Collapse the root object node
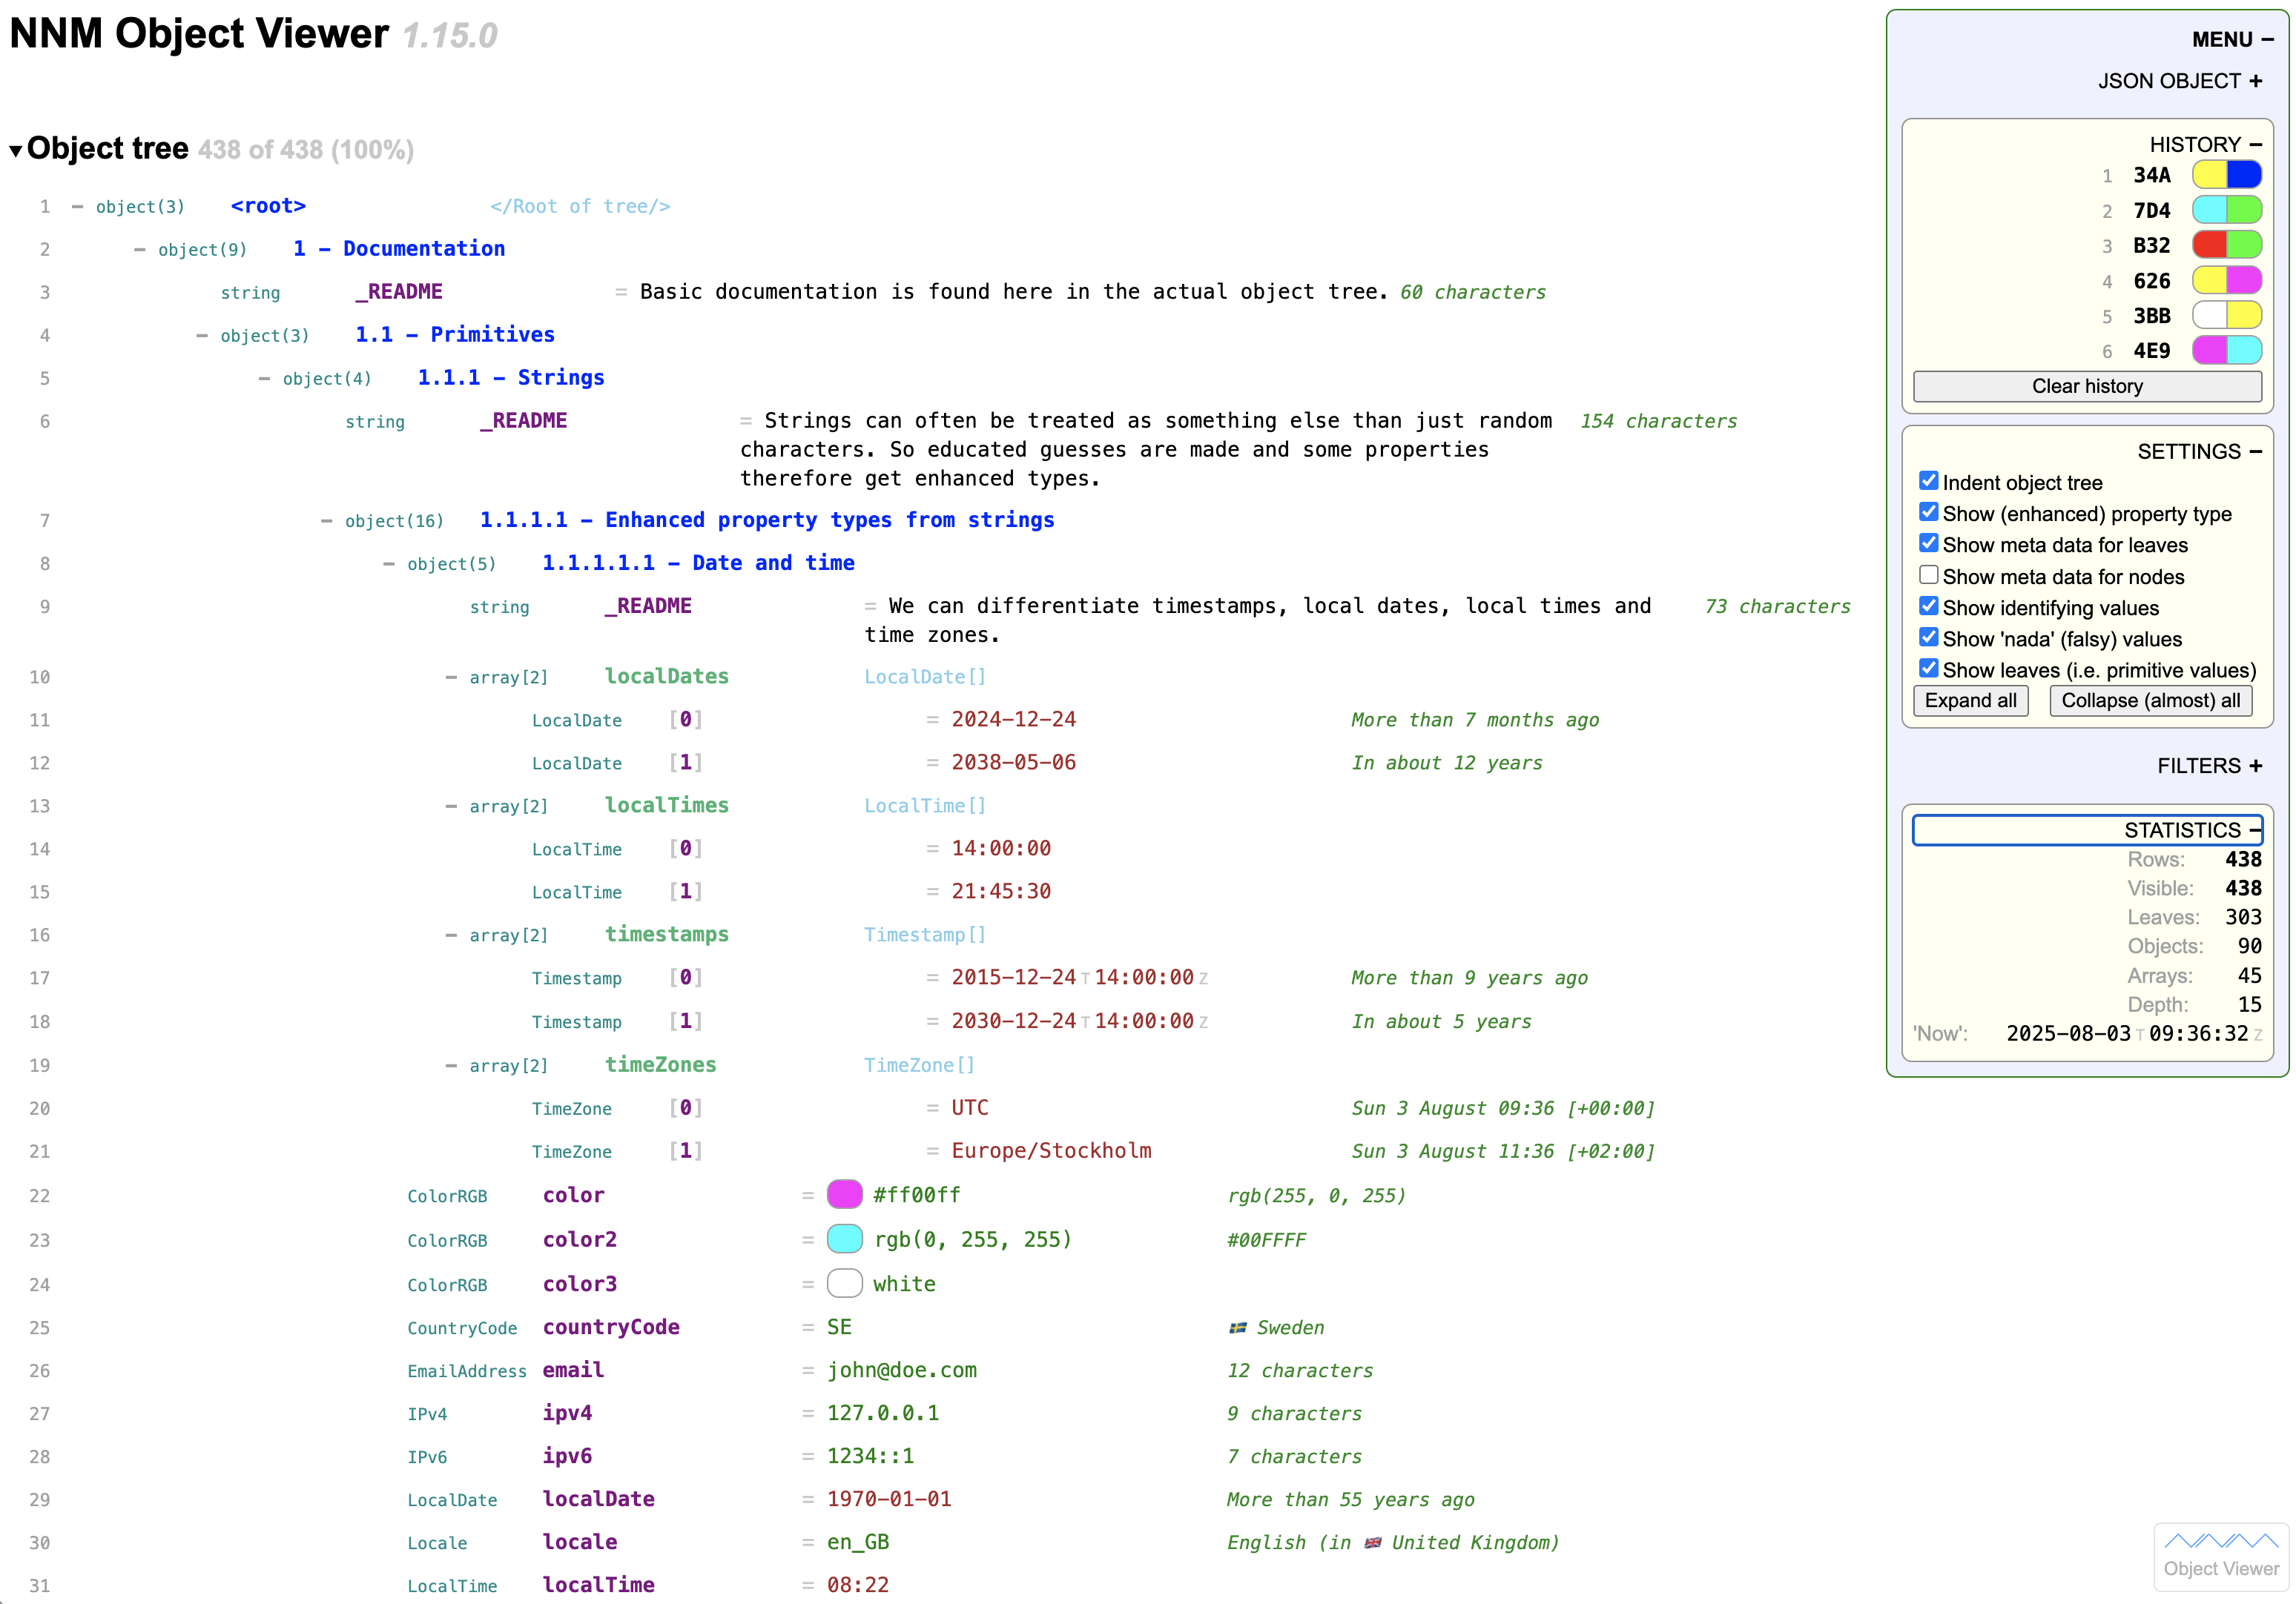The width and height of the screenshot is (2296, 1604). tap(77, 207)
